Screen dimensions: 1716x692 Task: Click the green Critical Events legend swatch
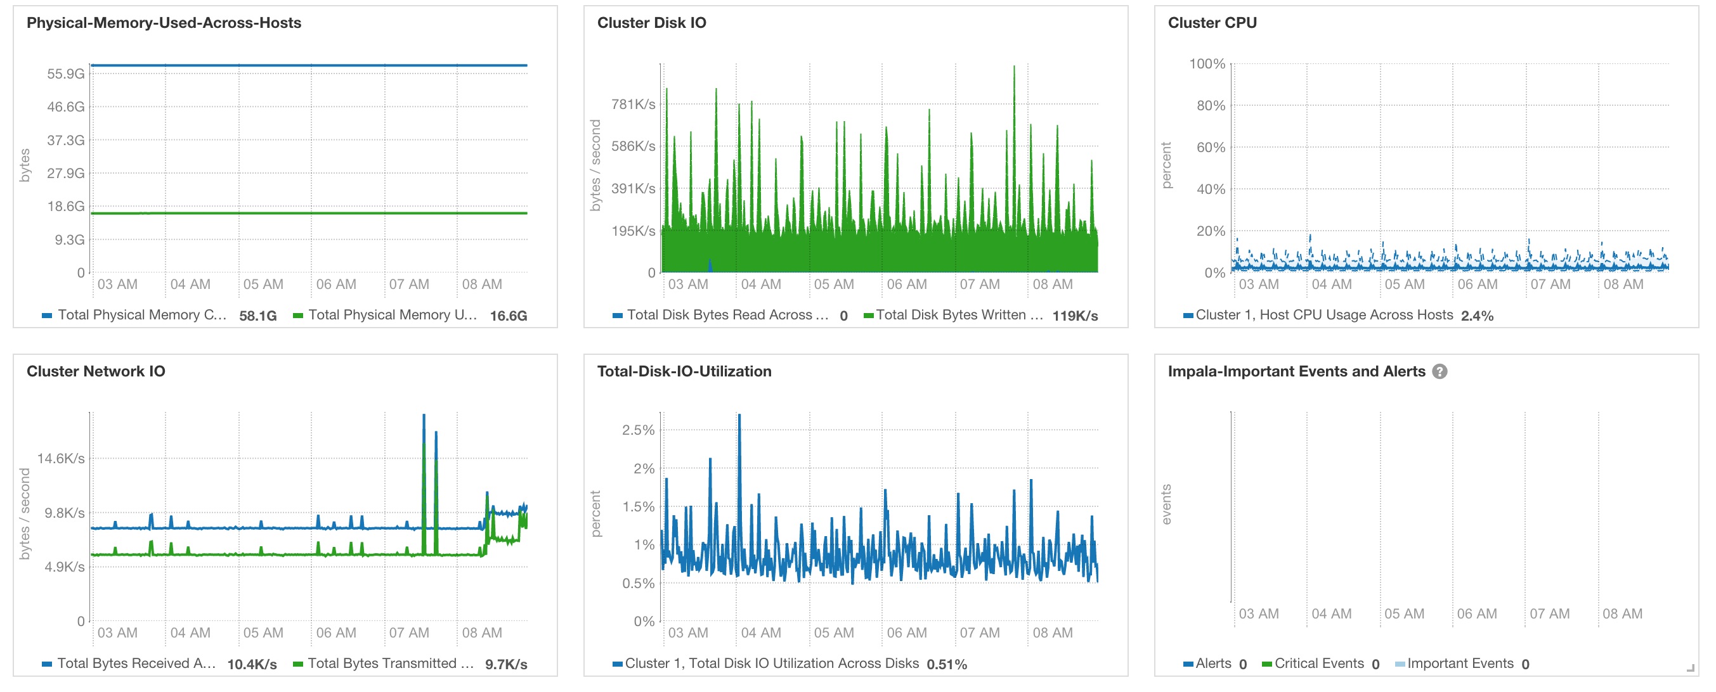click(x=1266, y=663)
